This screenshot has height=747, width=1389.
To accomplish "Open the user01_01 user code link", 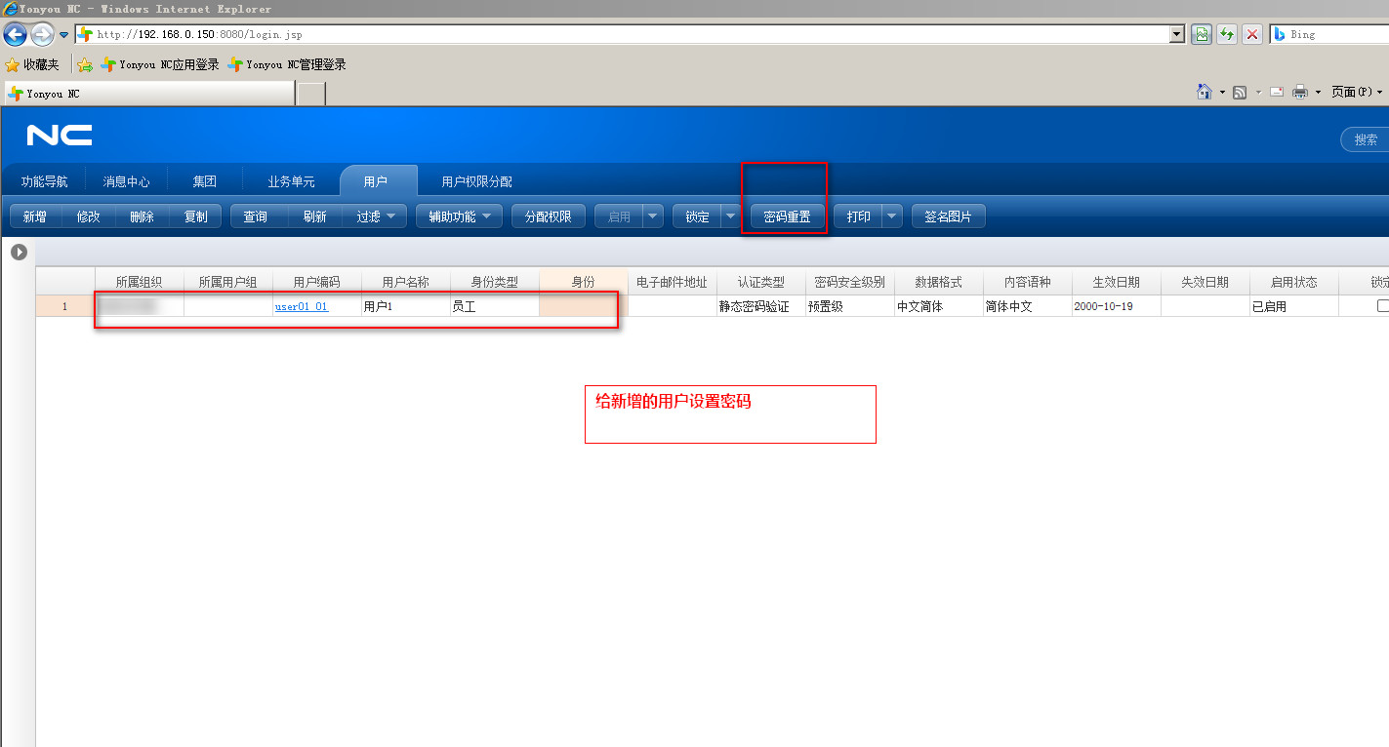I will (302, 306).
